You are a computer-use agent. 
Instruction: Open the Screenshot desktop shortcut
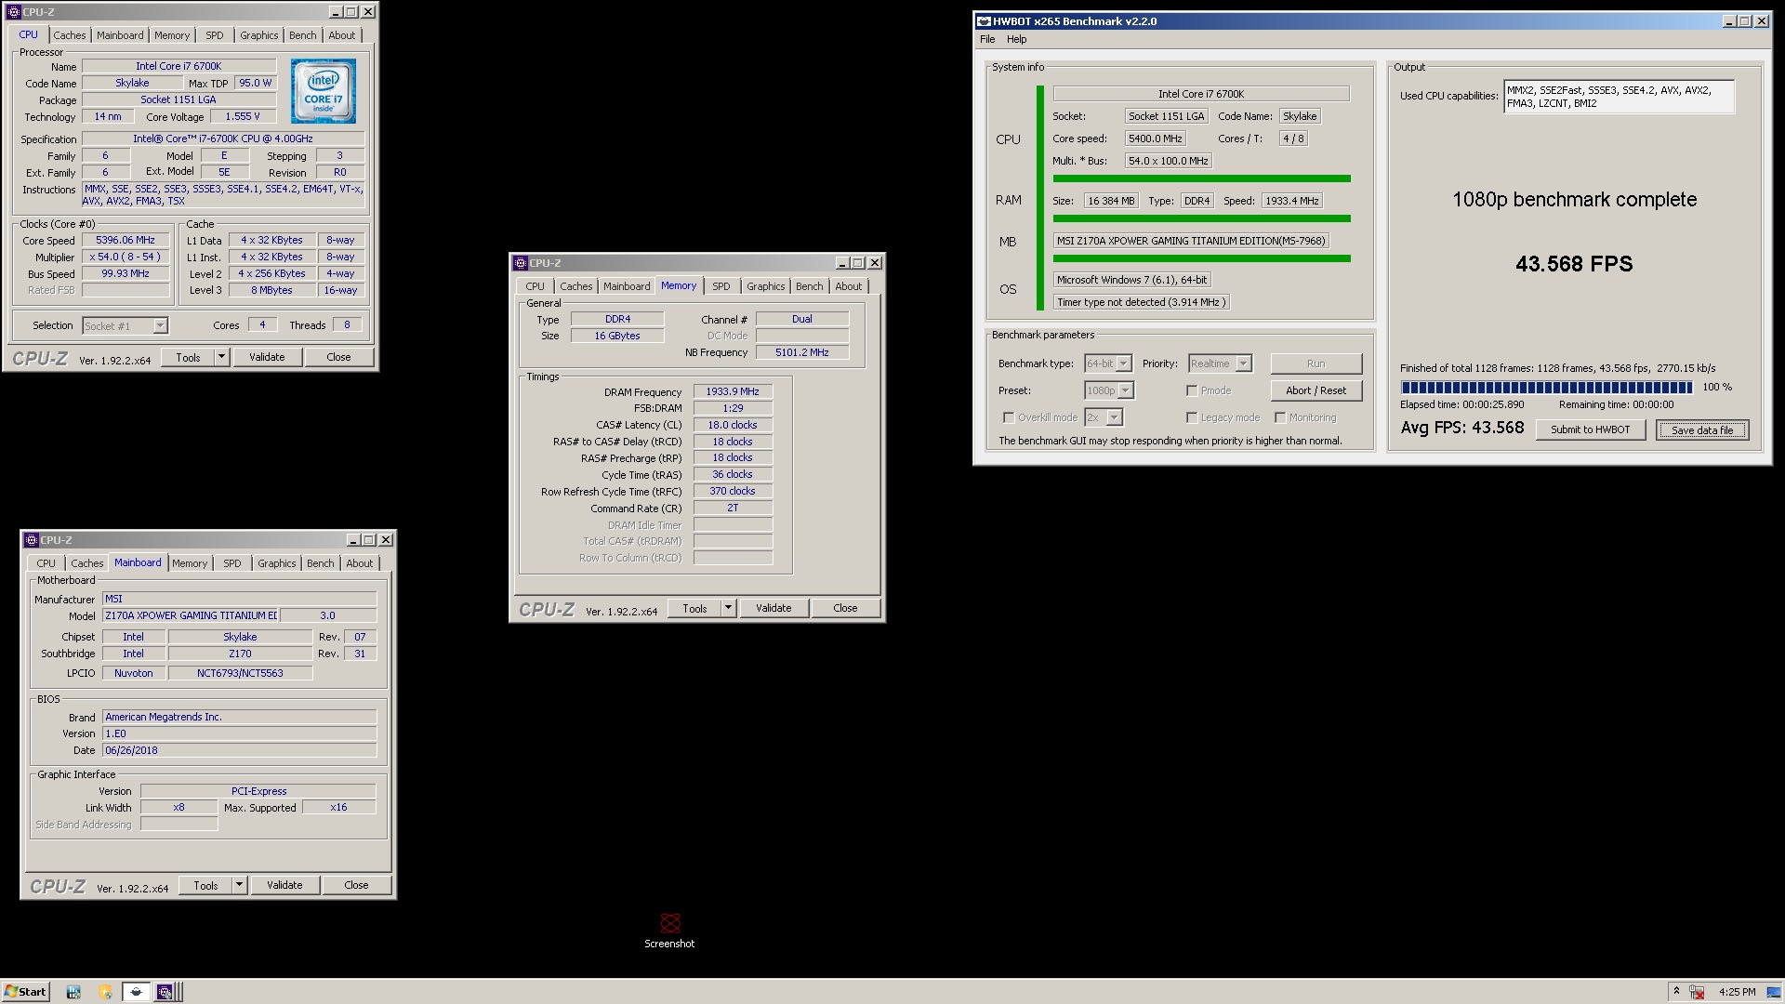[x=669, y=930]
